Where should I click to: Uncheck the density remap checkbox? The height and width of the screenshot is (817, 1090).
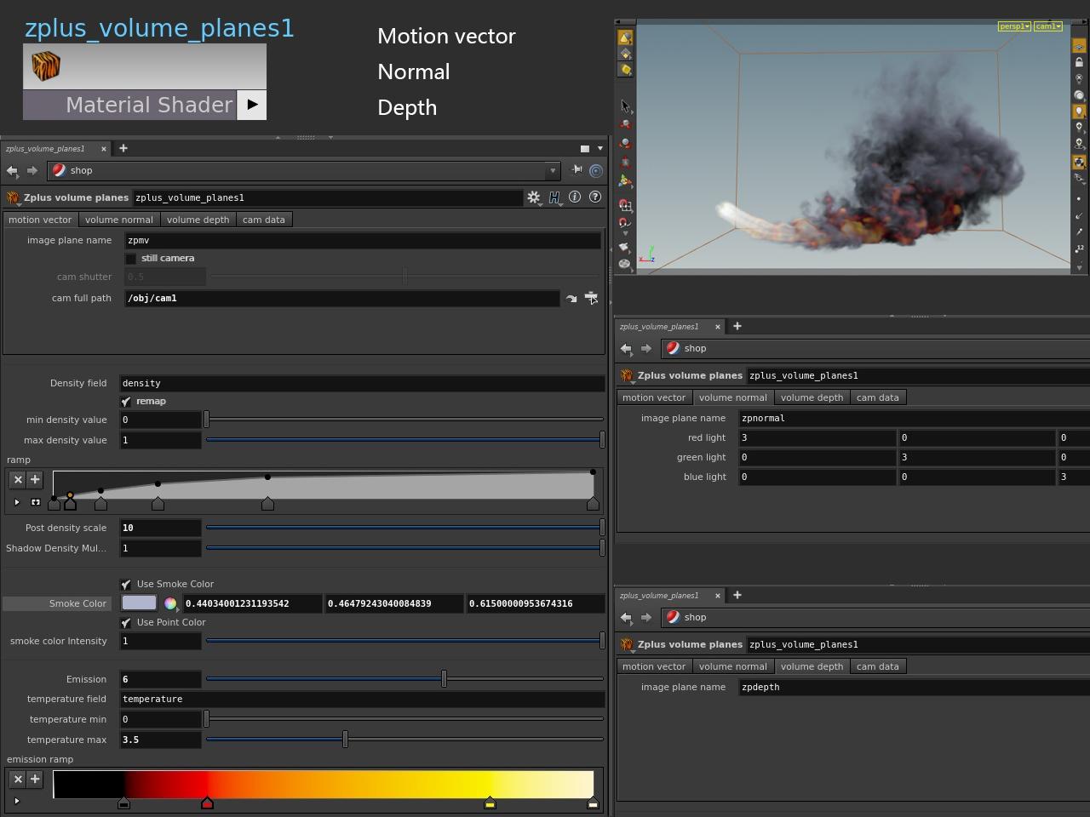pos(126,402)
